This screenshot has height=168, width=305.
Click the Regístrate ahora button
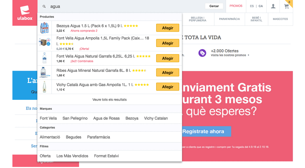[x=206, y=131]
